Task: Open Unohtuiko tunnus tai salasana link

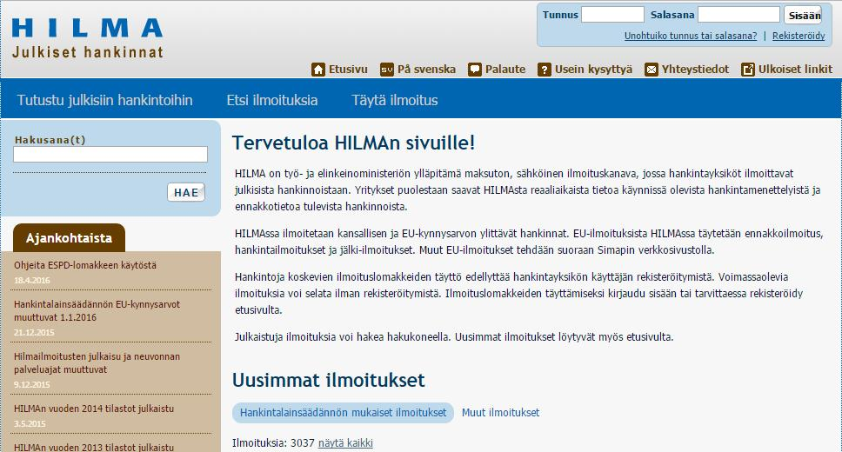Action: point(691,36)
